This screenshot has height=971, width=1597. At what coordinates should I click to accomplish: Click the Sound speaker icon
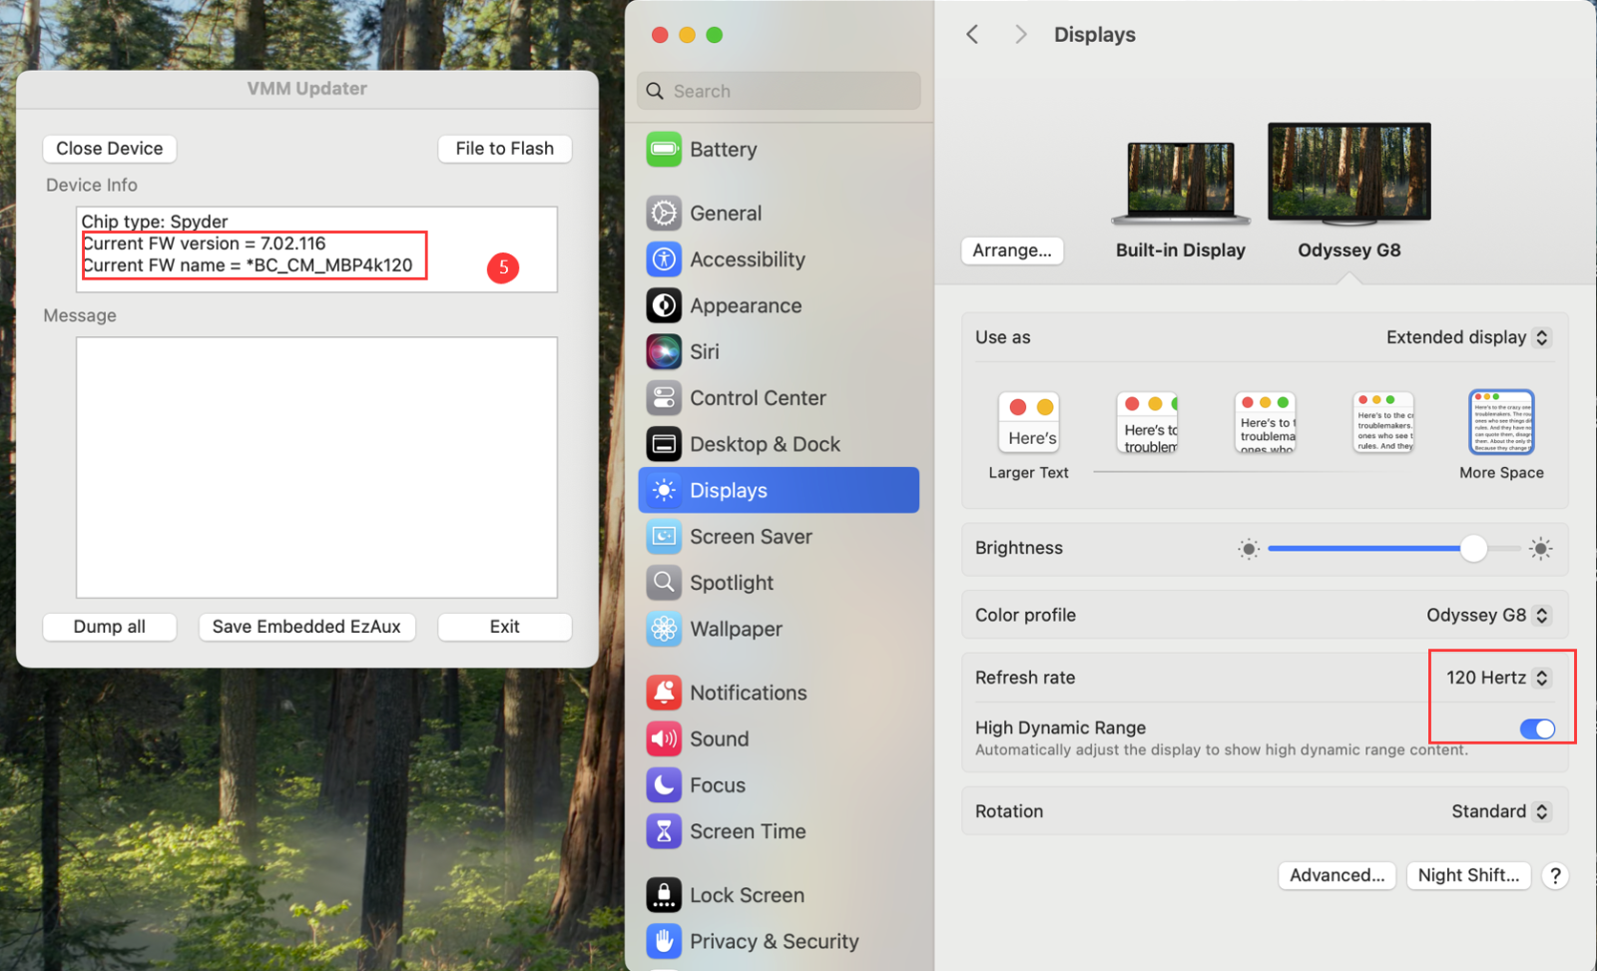point(664,738)
